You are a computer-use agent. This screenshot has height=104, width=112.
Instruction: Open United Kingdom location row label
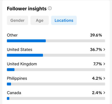coord(22,64)
